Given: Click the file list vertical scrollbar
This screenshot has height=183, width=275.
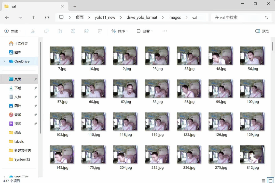Looking at the screenshot, I should (x=272, y=46).
